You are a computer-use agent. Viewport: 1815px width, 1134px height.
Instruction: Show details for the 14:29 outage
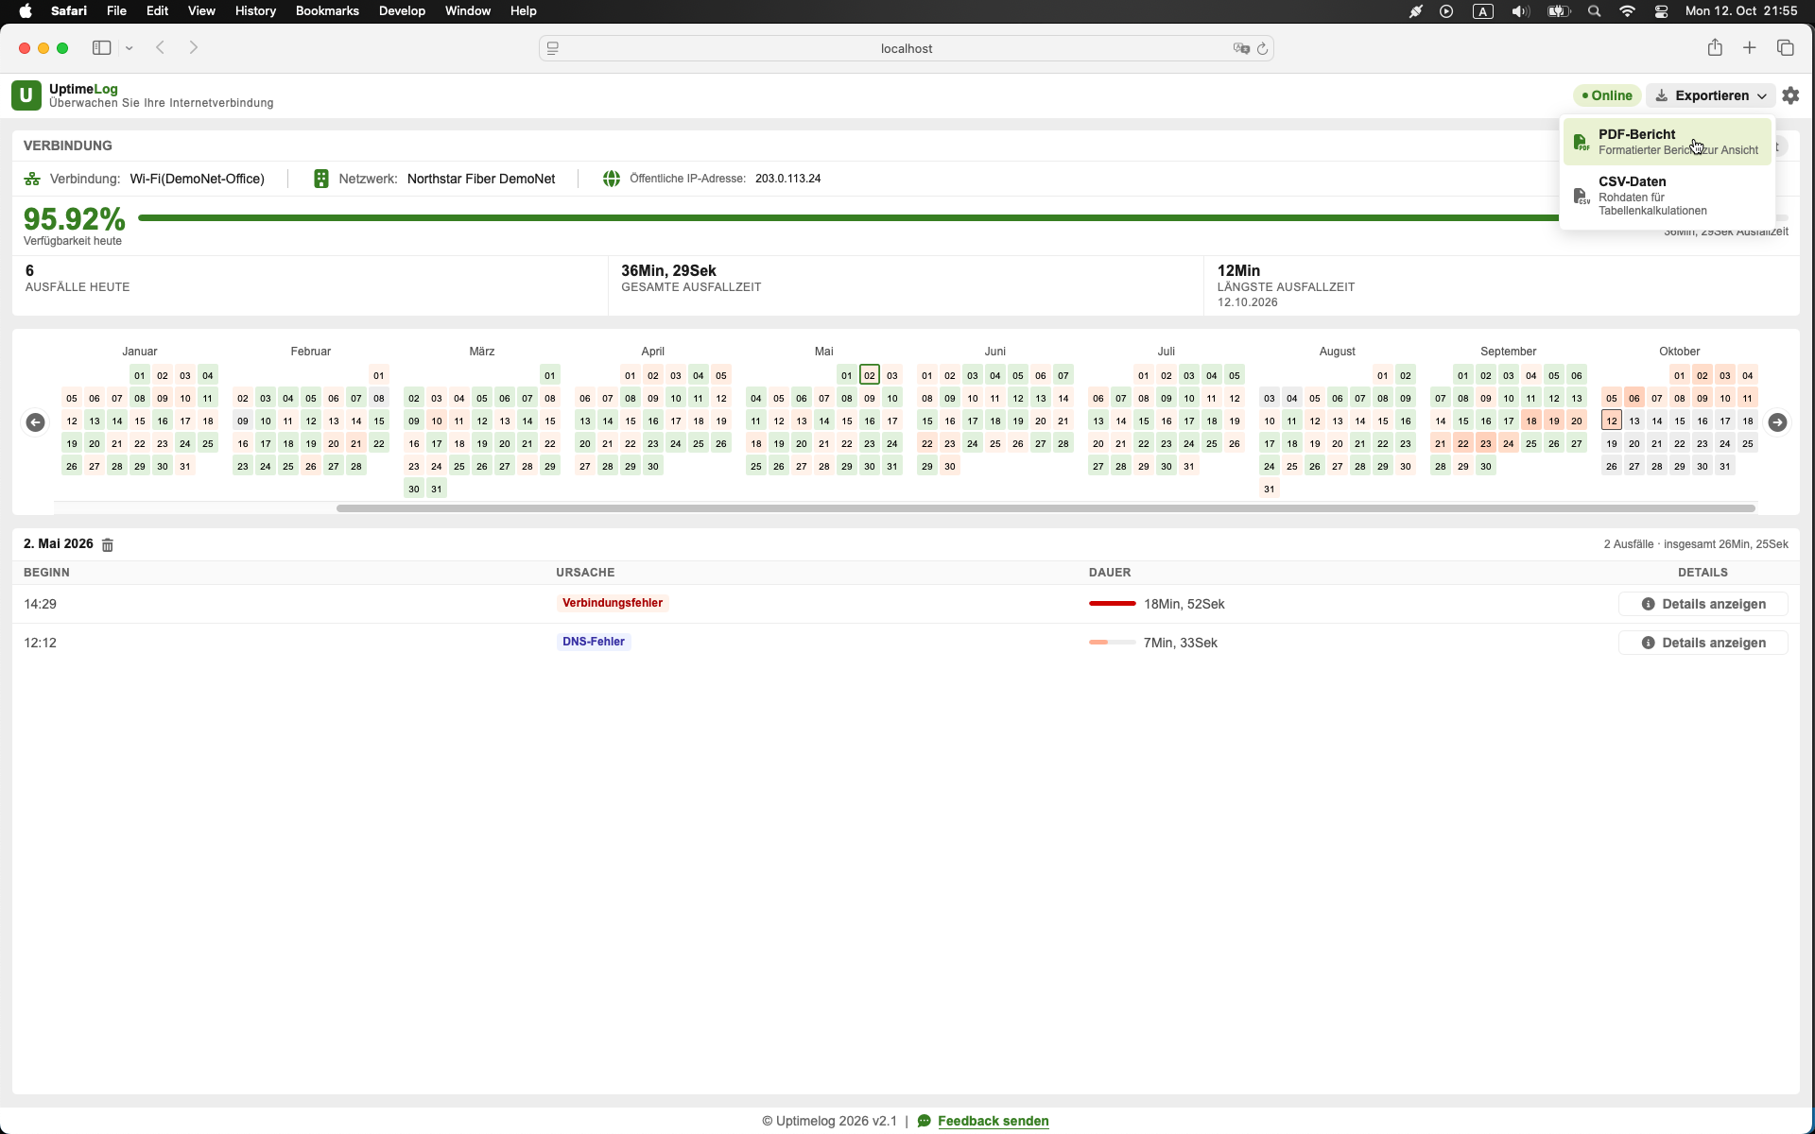point(1703,604)
